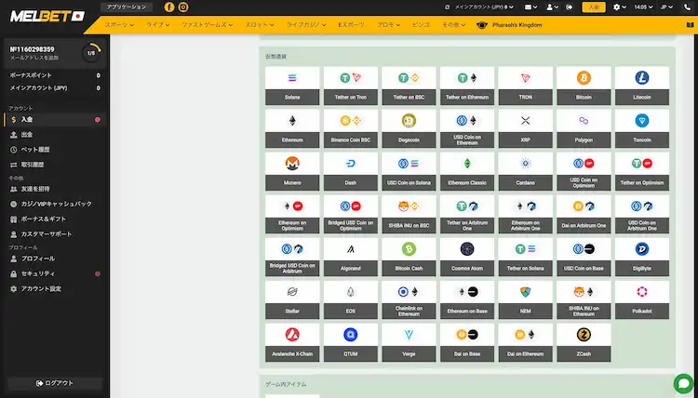Open カスタマーサポート link
Screen dimensions: 698x398
coord(55,234)
